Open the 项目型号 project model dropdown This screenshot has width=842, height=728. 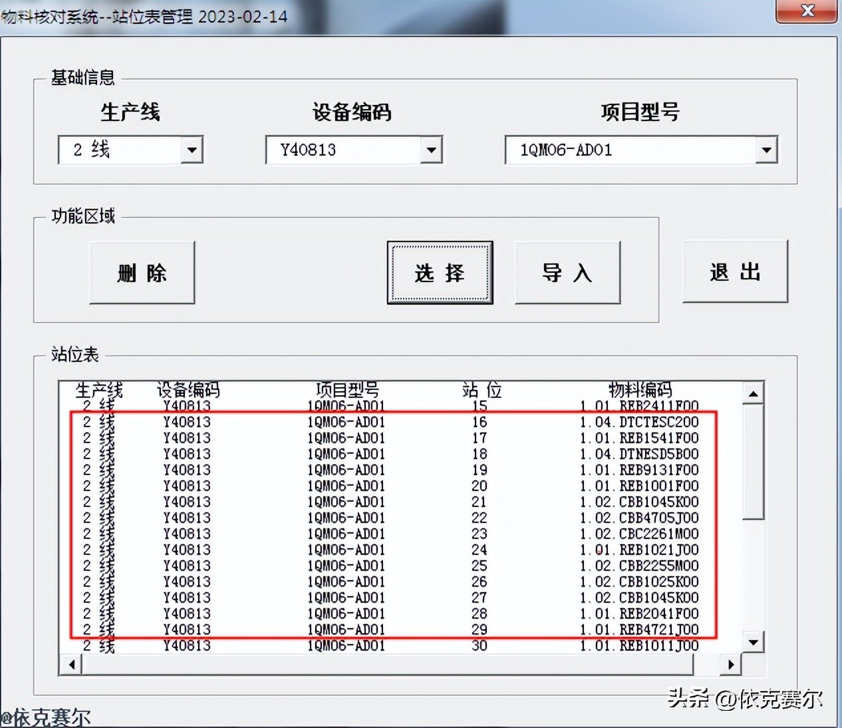pyautogui.click(x=766, y=150)
